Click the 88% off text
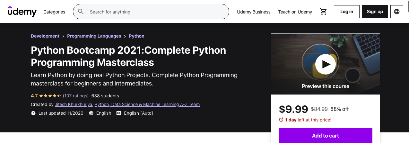 (x=340, y=109)
